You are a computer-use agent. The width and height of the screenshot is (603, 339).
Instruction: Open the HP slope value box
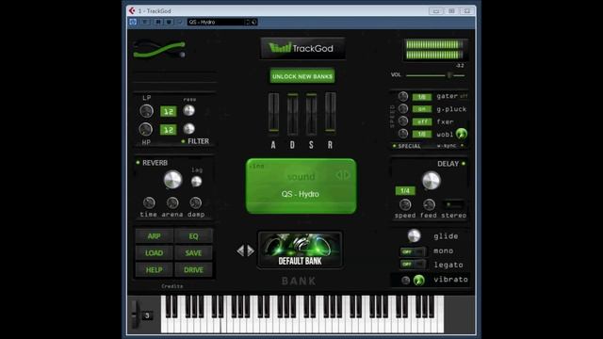click(x=169, y=130)
